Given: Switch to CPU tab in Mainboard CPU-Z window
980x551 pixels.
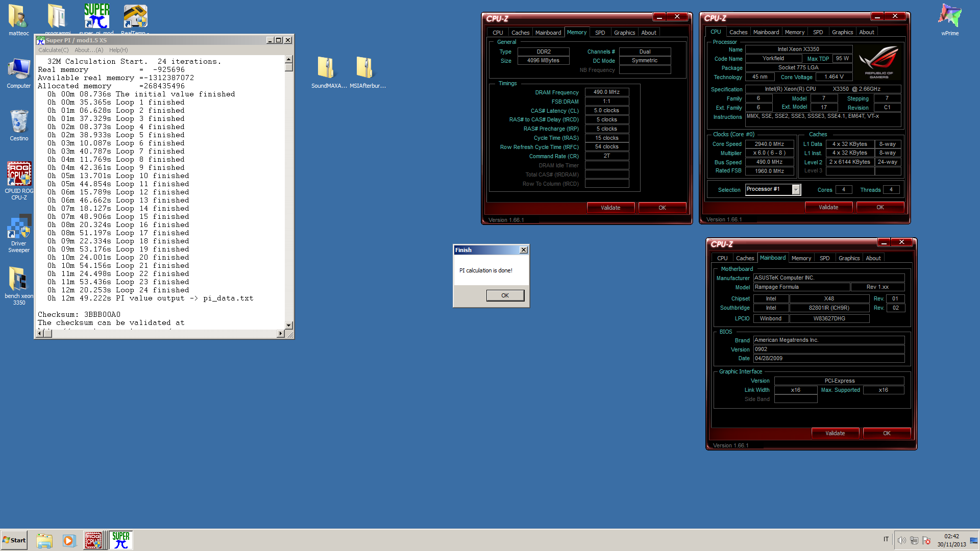Looking at the screenshot, I should (x=722, y=258).
